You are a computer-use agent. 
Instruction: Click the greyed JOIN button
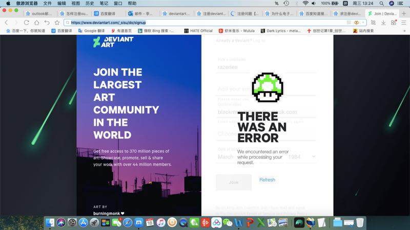pyautogui.click(x=234, y=182)
